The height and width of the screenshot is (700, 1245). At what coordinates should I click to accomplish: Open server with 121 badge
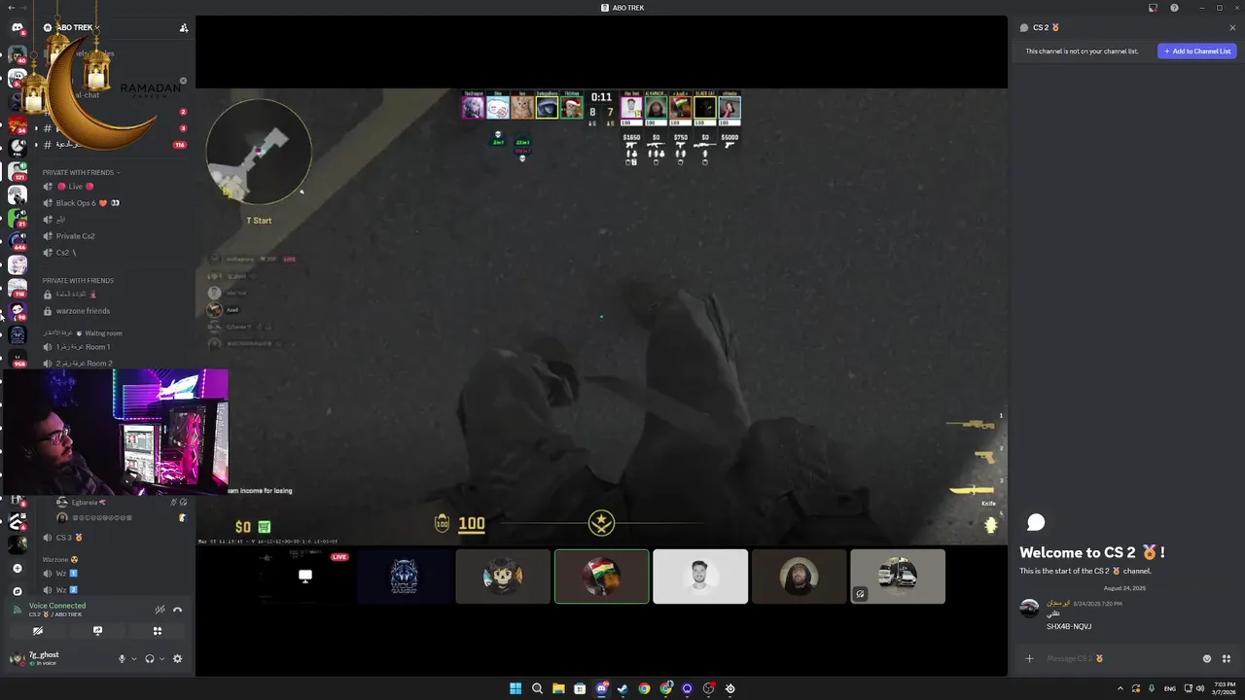18,171
